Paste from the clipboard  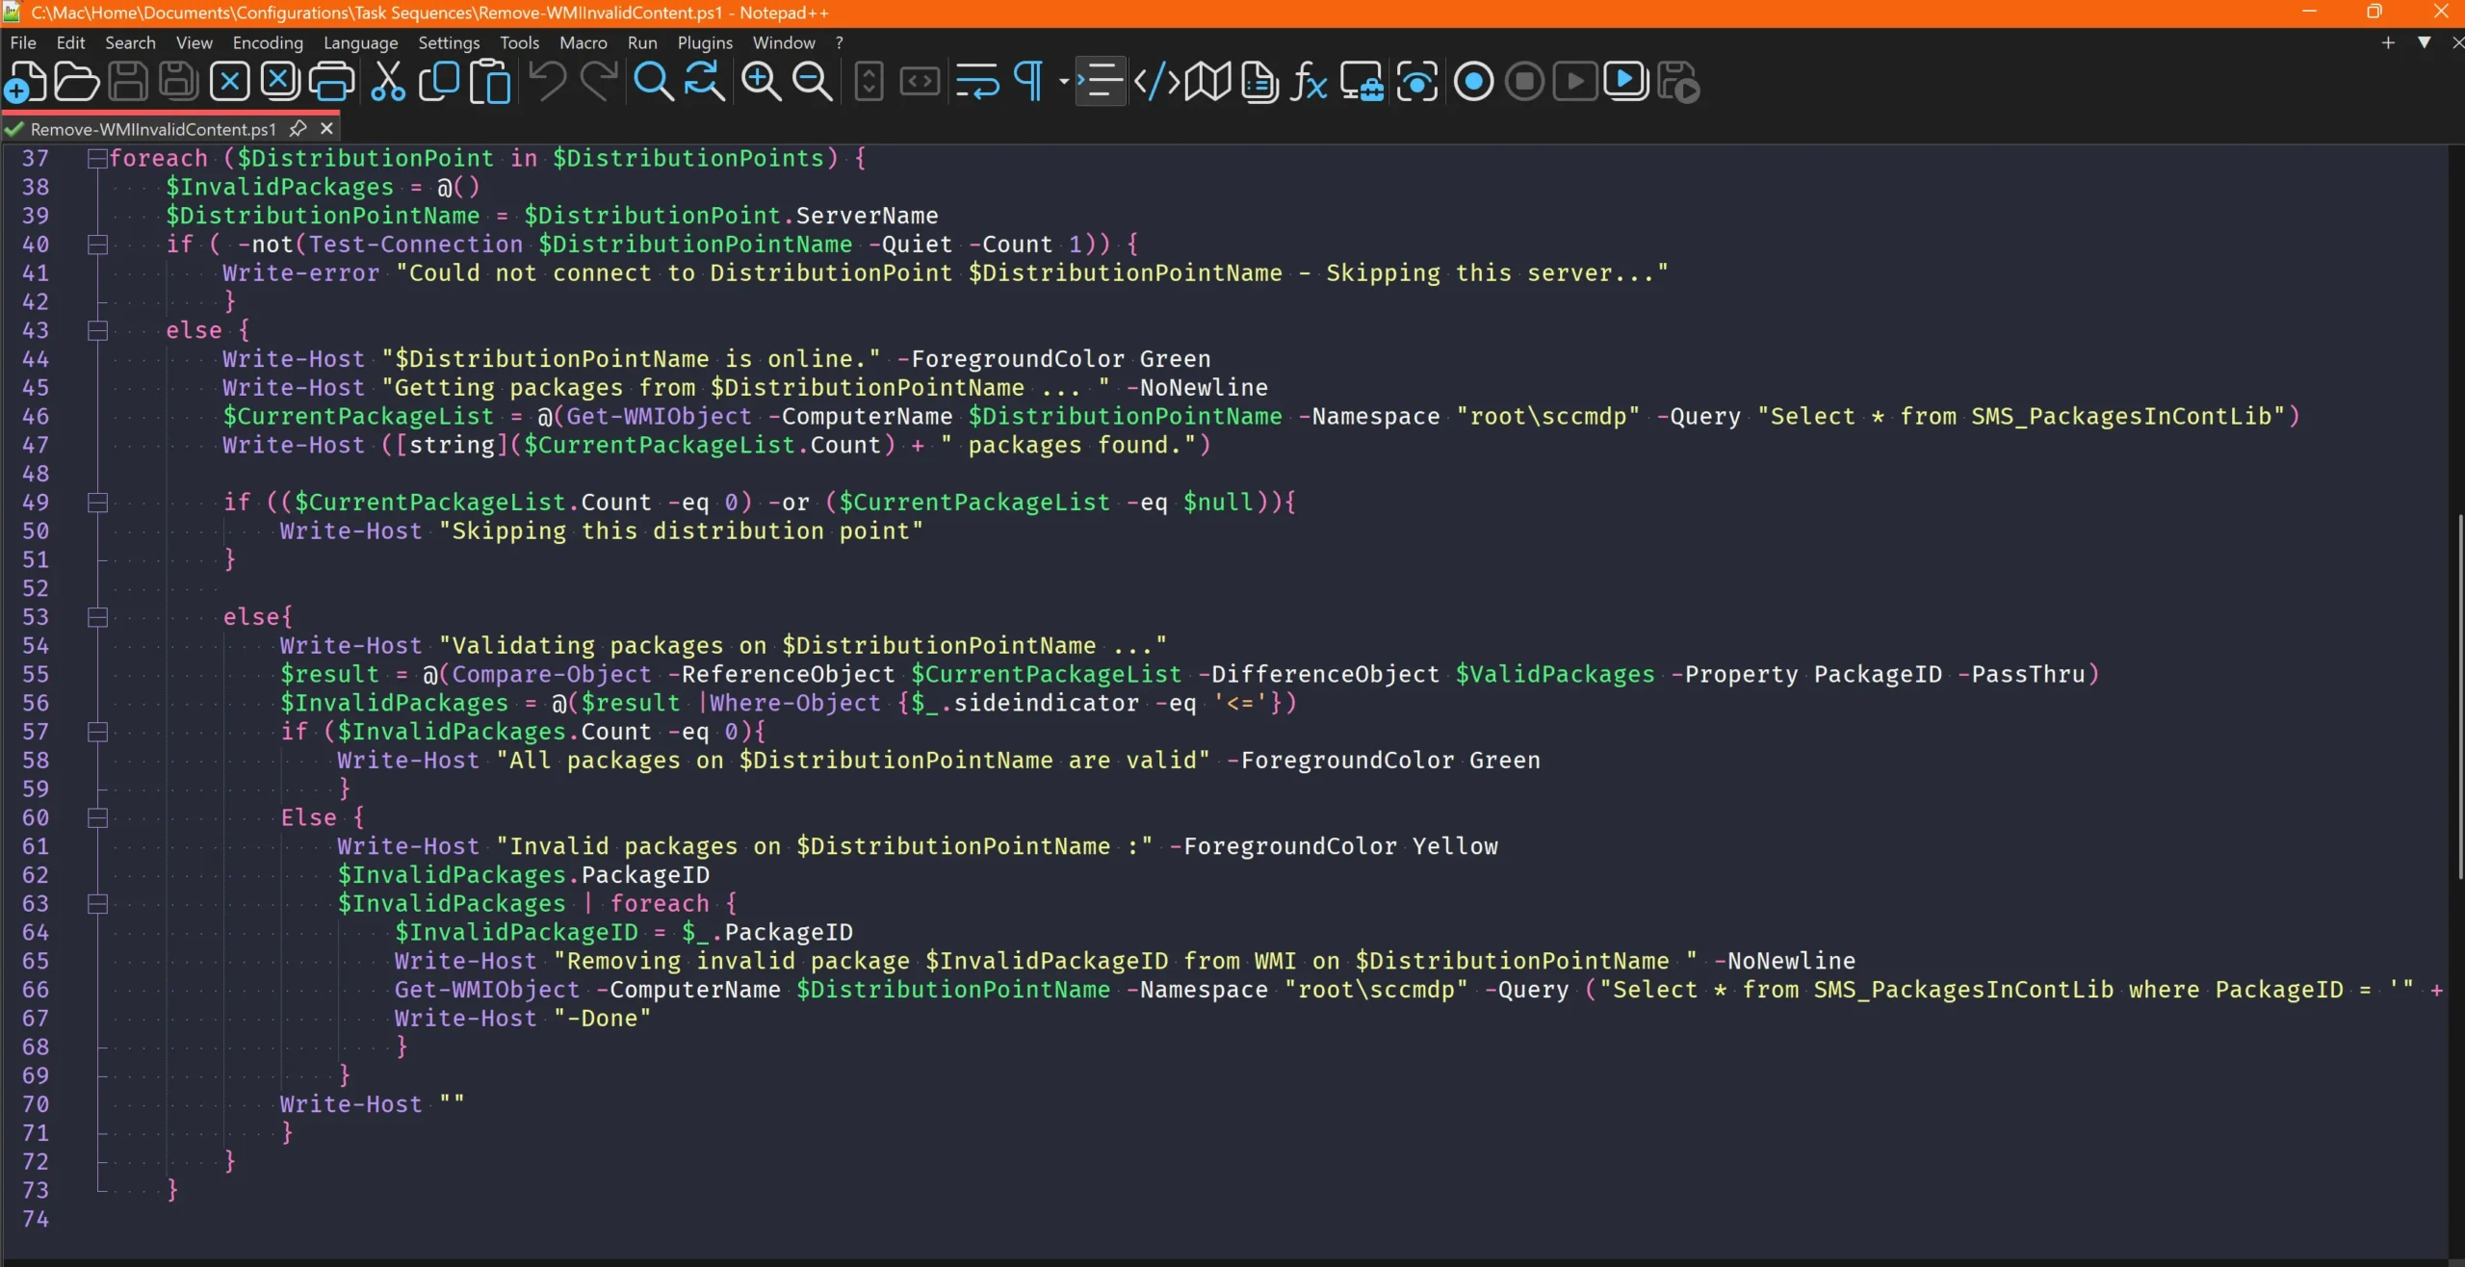pos(489,81)
